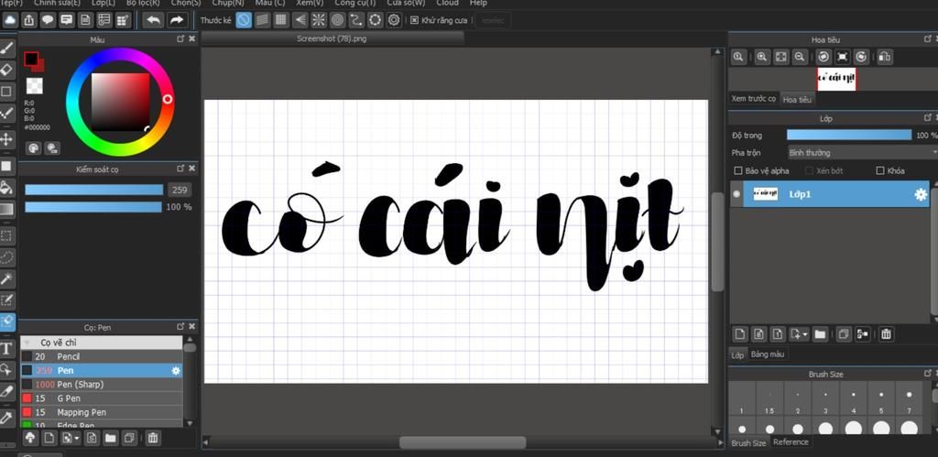938x457 pixels.
Task: Check the Bảo vệ alpha checkbox
Action: coord(738,171)
